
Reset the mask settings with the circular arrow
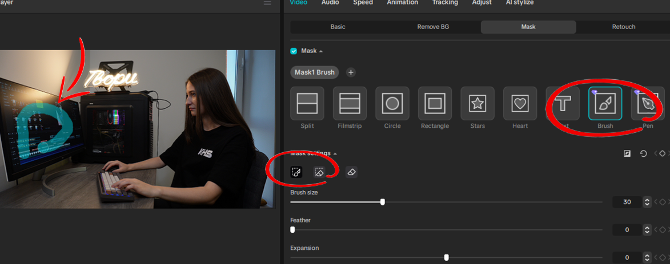pos(644,153)
